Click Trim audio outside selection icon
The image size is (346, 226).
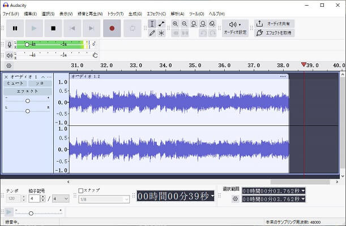point(175,33)
